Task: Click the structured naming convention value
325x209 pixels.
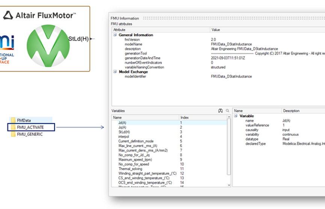Action: (x=218, y=67)
